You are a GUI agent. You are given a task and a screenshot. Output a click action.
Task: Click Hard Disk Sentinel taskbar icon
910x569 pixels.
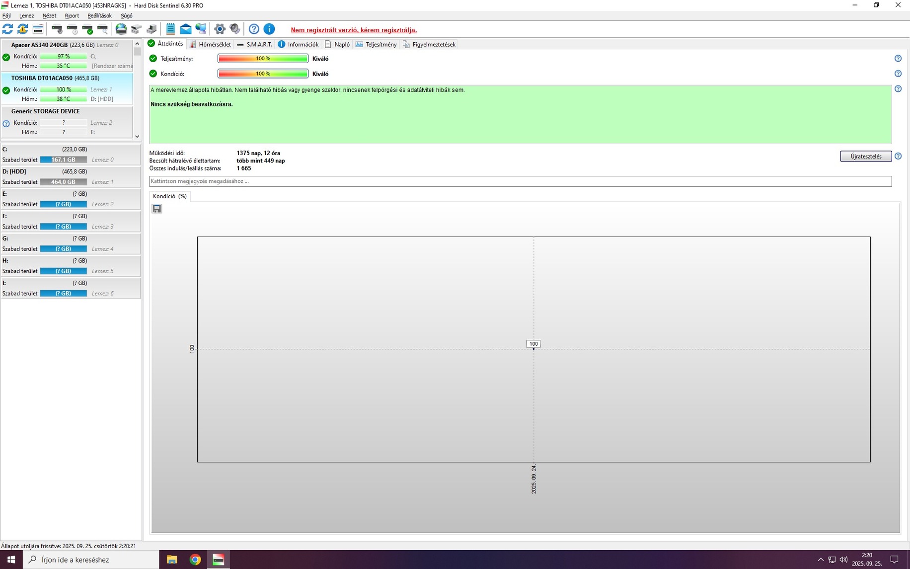(219, 560)
